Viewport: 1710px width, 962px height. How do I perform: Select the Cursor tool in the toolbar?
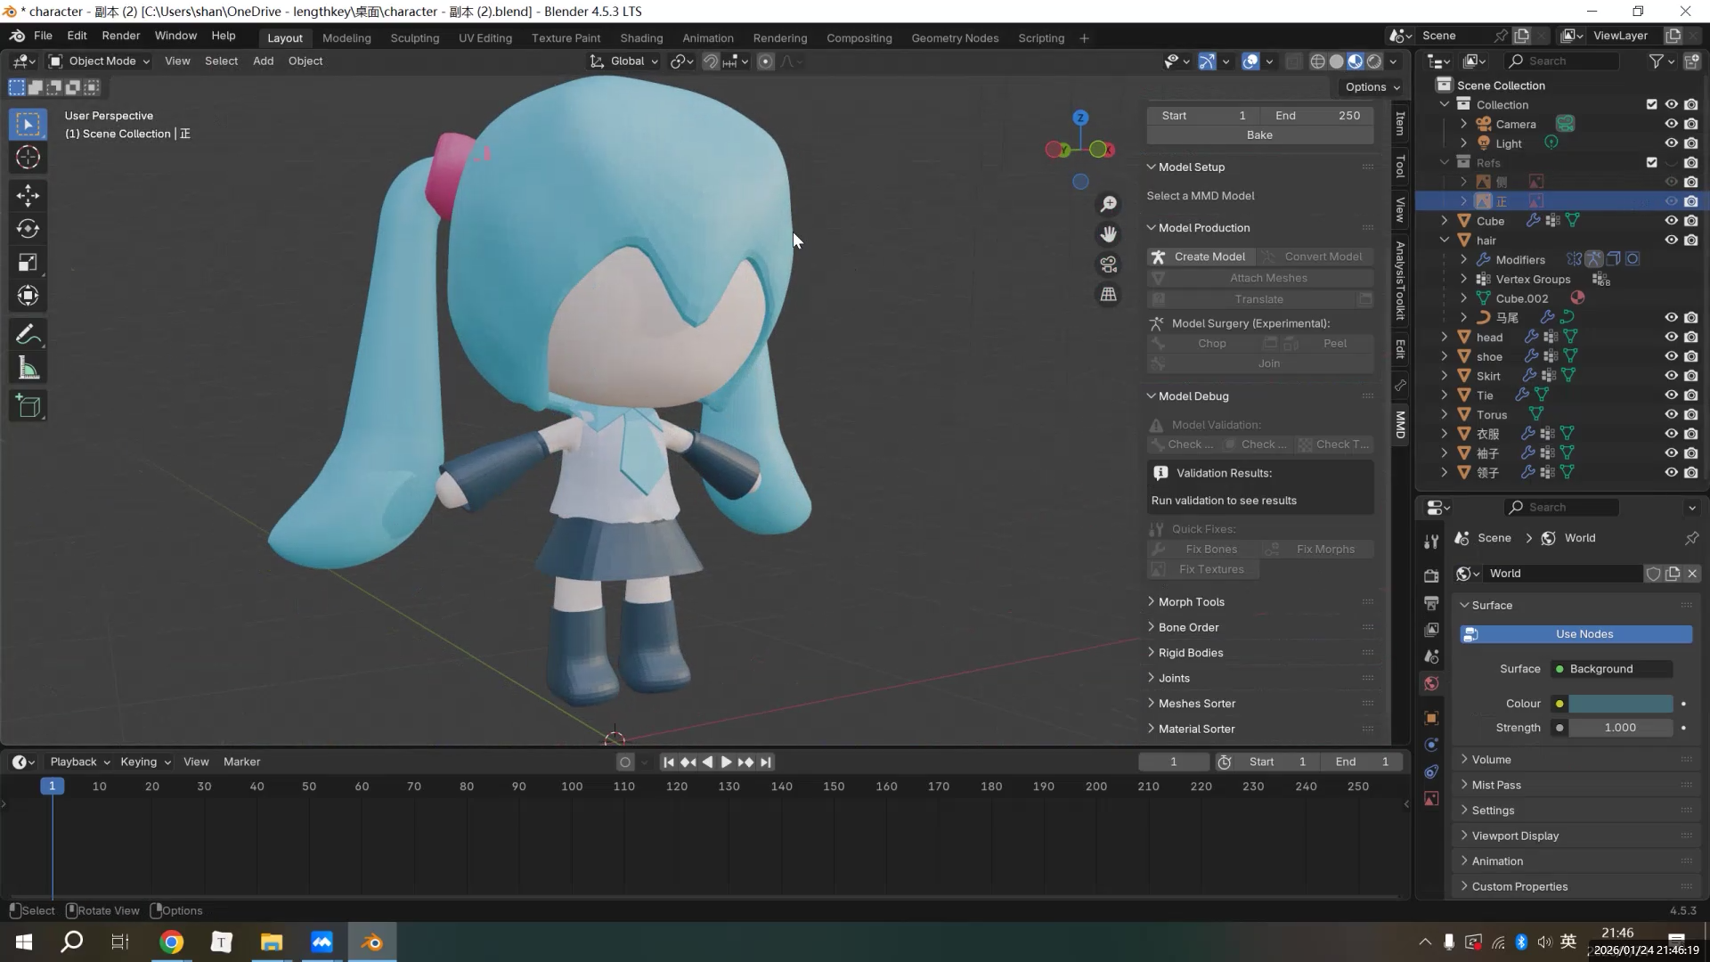click(28, 158)
